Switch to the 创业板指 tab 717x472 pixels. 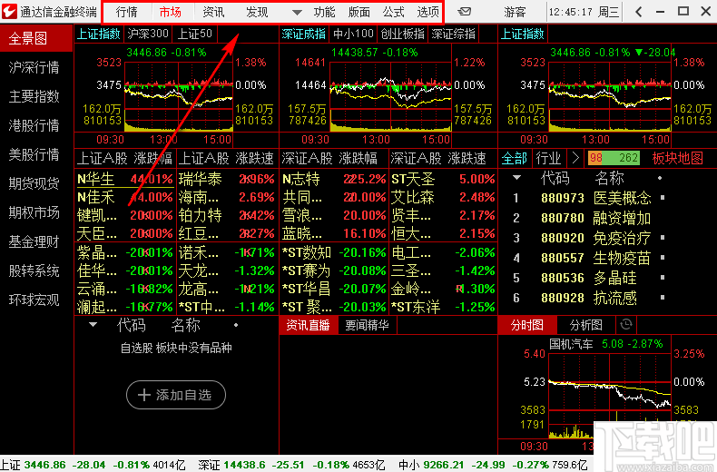(x=403, y=34)
